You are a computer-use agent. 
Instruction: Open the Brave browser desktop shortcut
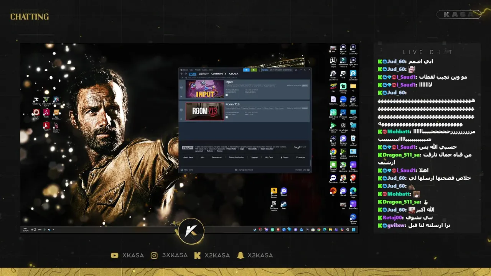pyautogui.click(x=353, y=179)
